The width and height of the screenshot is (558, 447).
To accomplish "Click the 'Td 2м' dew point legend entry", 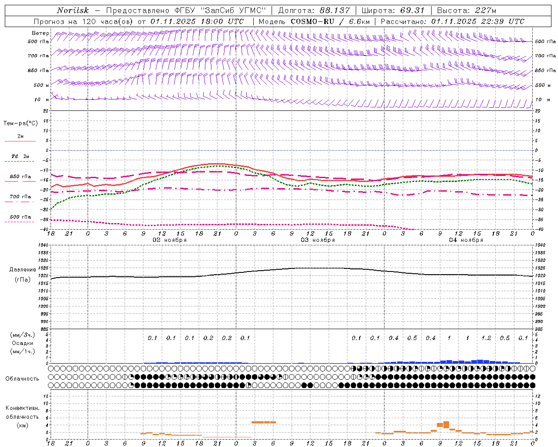I will [x=20, y=156].
